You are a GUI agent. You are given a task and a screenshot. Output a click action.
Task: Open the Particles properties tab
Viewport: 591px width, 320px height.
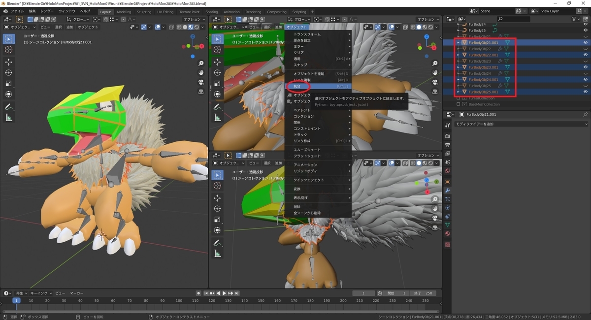coord(447,199)
